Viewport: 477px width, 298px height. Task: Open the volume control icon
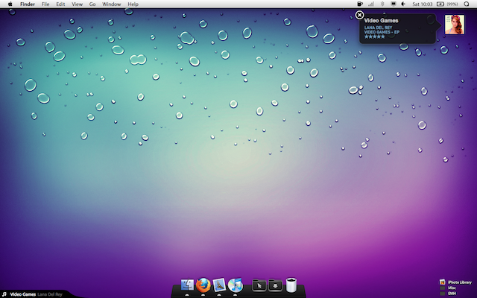point(404,4)
